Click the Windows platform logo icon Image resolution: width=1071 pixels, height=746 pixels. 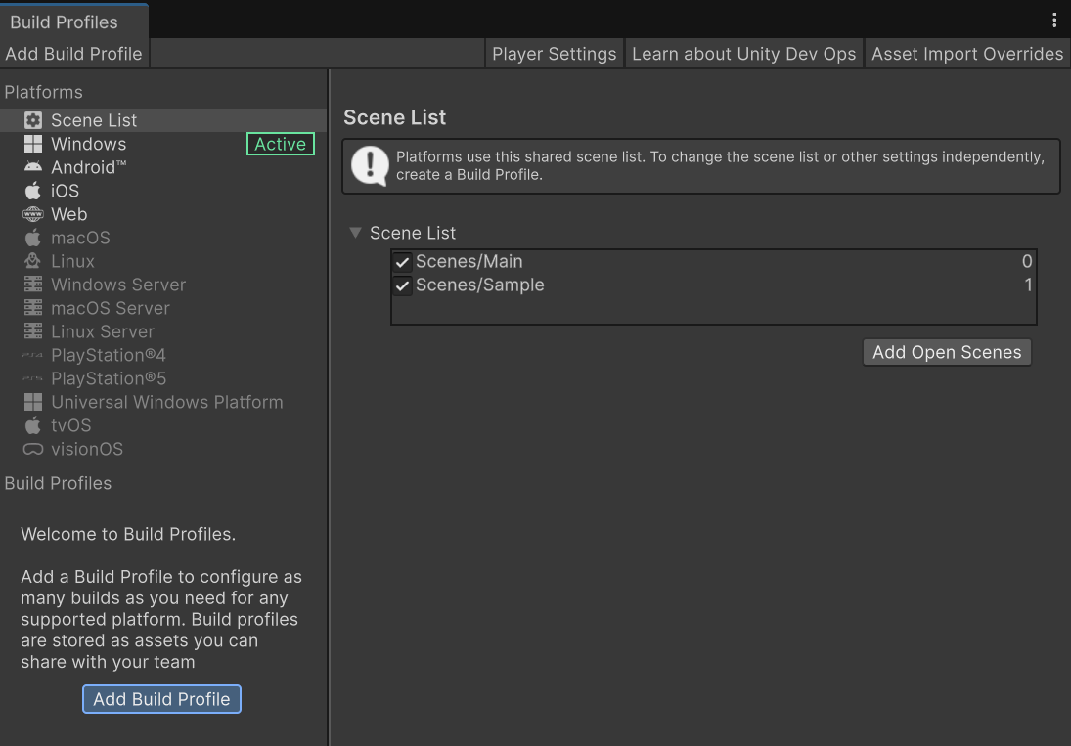[33, 144]
